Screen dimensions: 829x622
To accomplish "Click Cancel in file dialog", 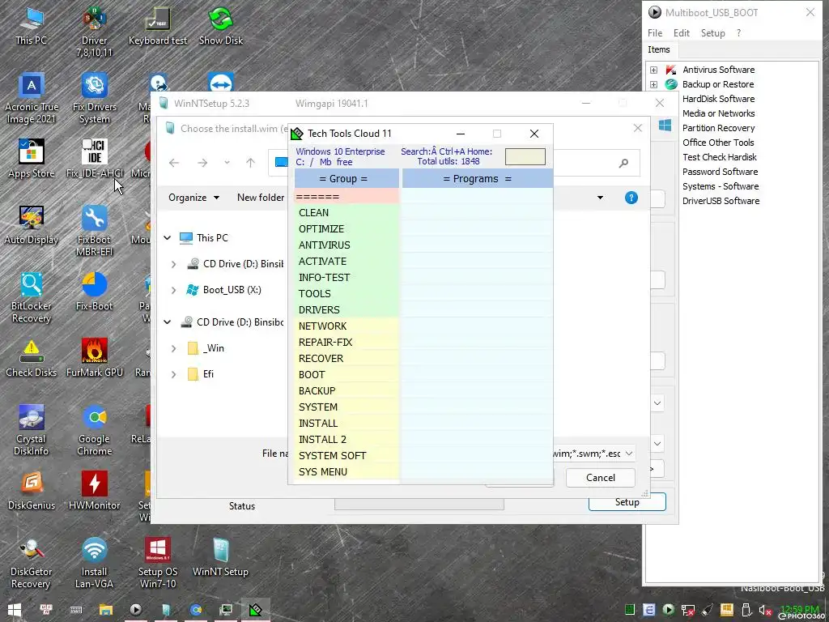I will click(600, 478).
